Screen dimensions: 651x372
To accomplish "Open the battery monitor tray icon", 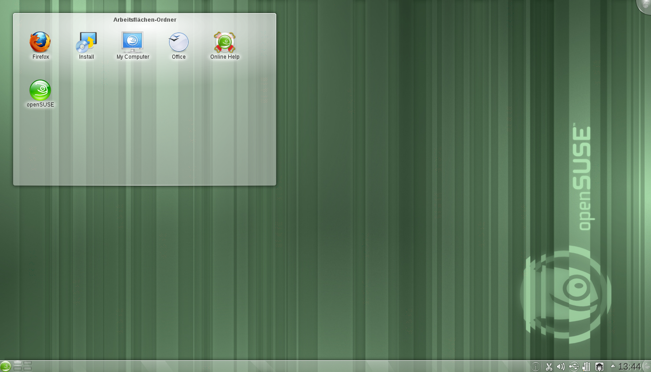I will point(586,366).
